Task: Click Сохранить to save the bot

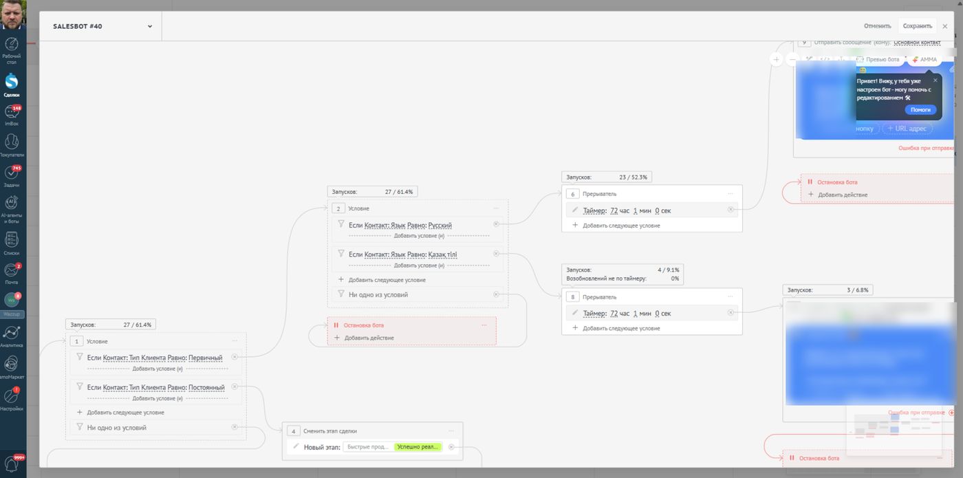Action: point(918,26)
